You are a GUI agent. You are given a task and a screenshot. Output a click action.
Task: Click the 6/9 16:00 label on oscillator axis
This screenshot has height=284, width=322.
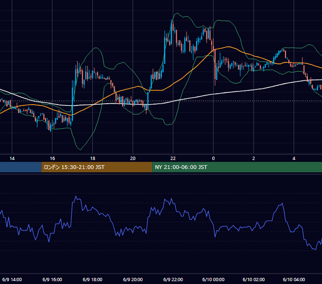(x=53, y=279)
